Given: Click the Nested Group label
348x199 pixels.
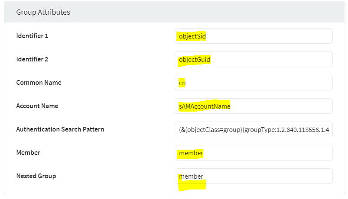Looking at the screenshot, I should (36, 176).
